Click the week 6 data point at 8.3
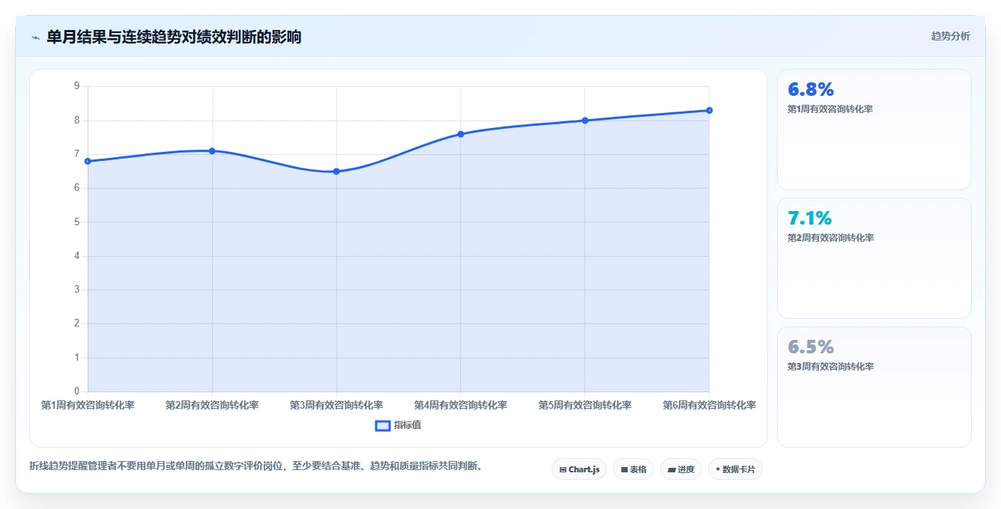 click(x=709, y=110)
